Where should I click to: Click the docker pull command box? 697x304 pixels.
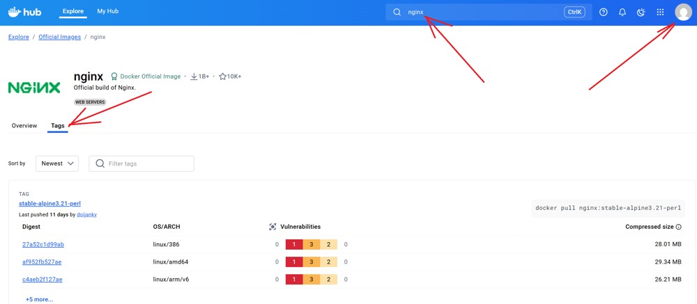pos(608,208)
